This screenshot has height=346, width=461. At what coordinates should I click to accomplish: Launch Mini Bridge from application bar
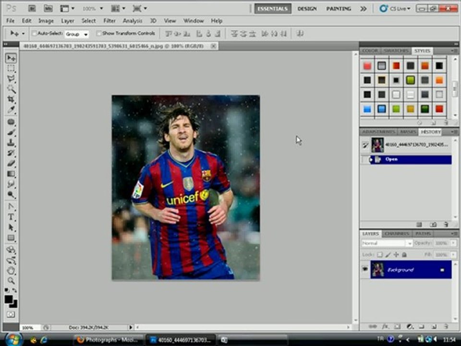tap(48, 9)
